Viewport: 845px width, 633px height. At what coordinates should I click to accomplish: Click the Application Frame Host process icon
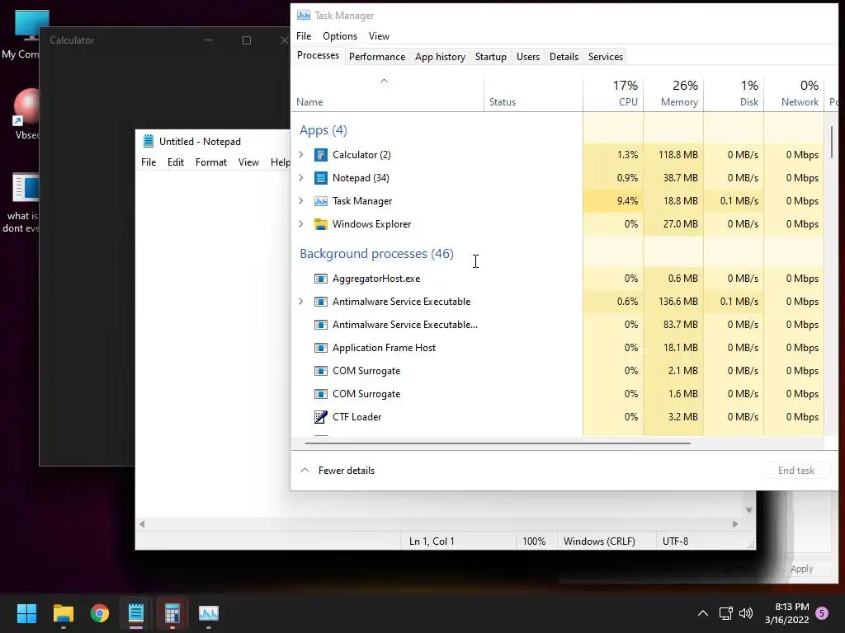tap(321, 348)
